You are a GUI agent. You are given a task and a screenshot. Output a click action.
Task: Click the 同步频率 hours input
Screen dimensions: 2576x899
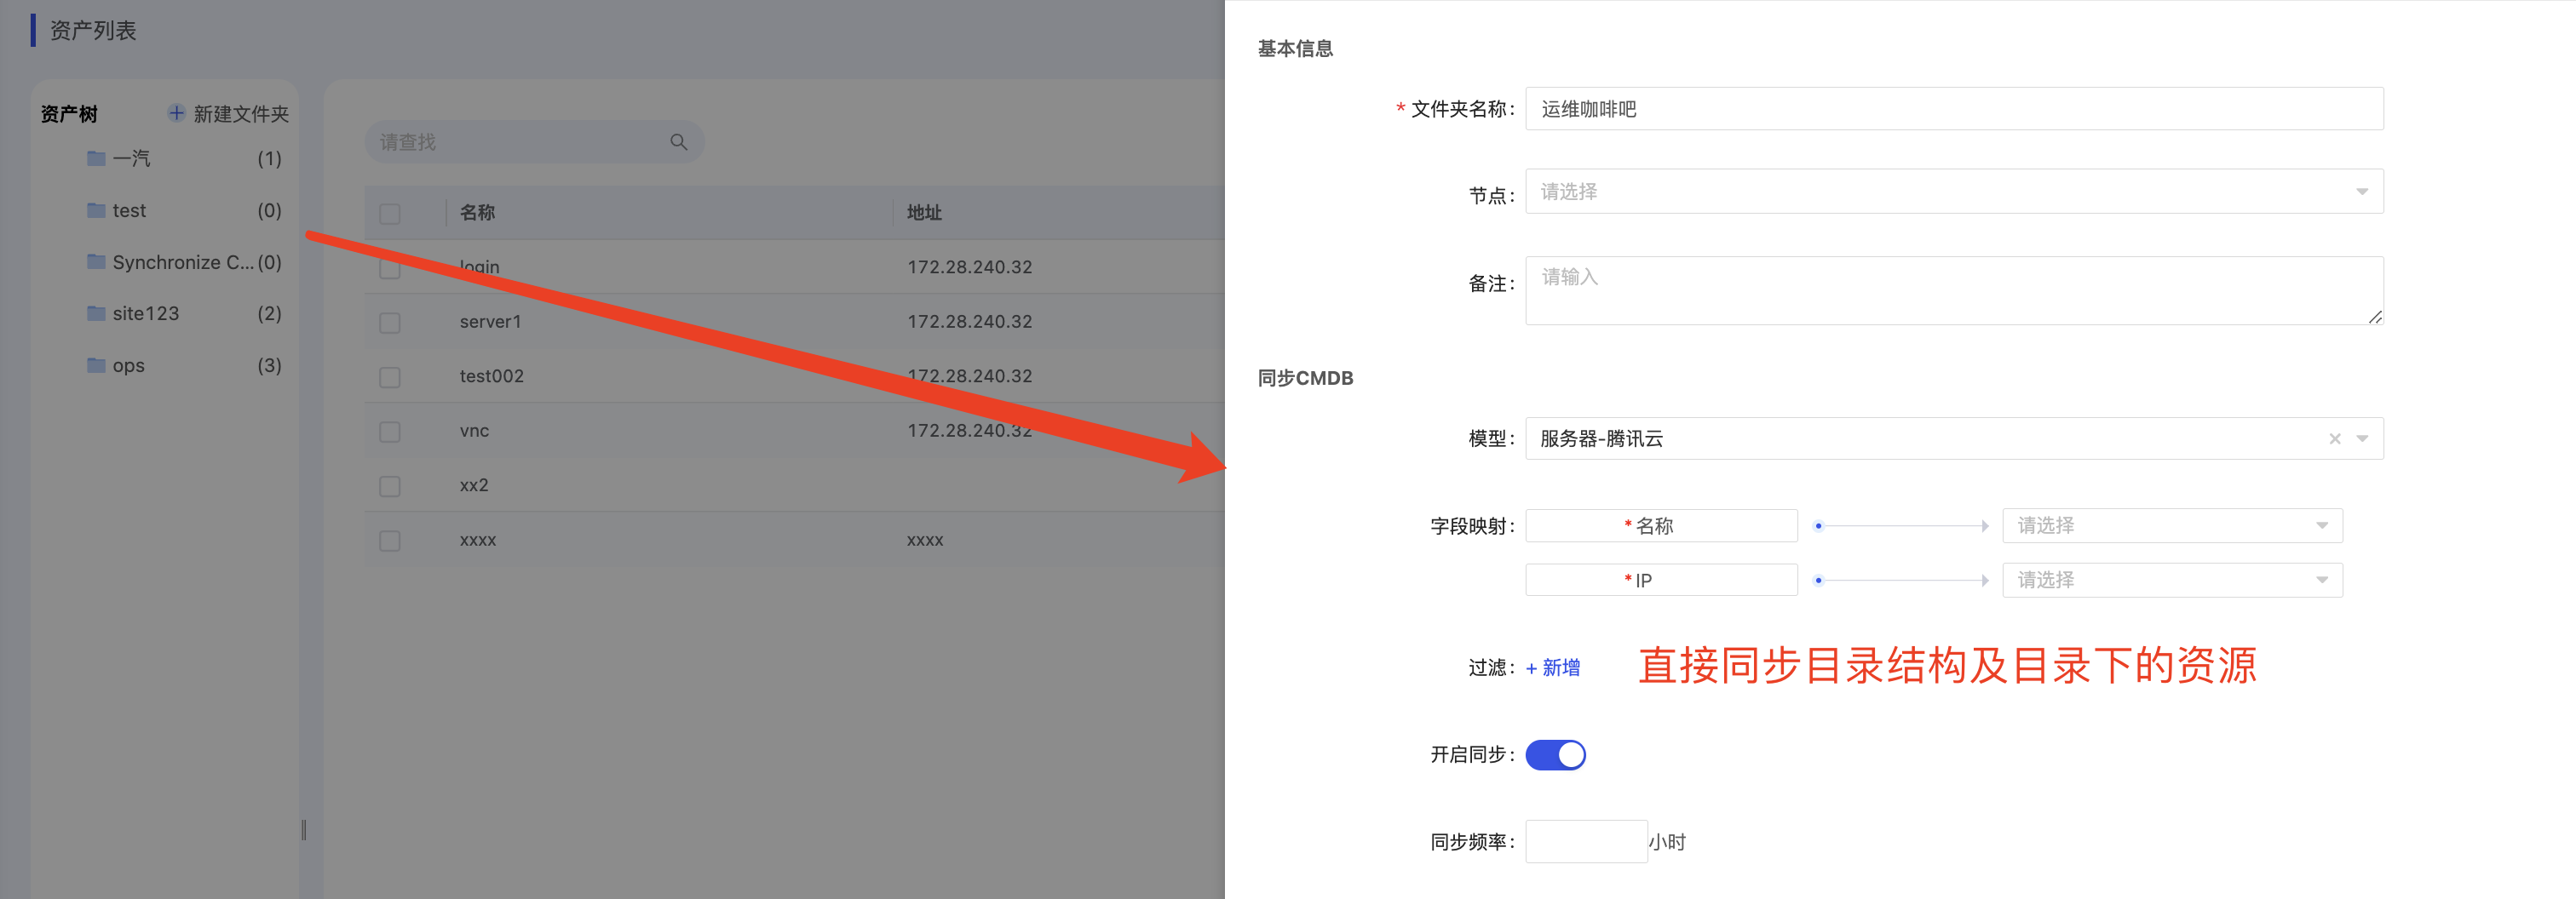1586,841
